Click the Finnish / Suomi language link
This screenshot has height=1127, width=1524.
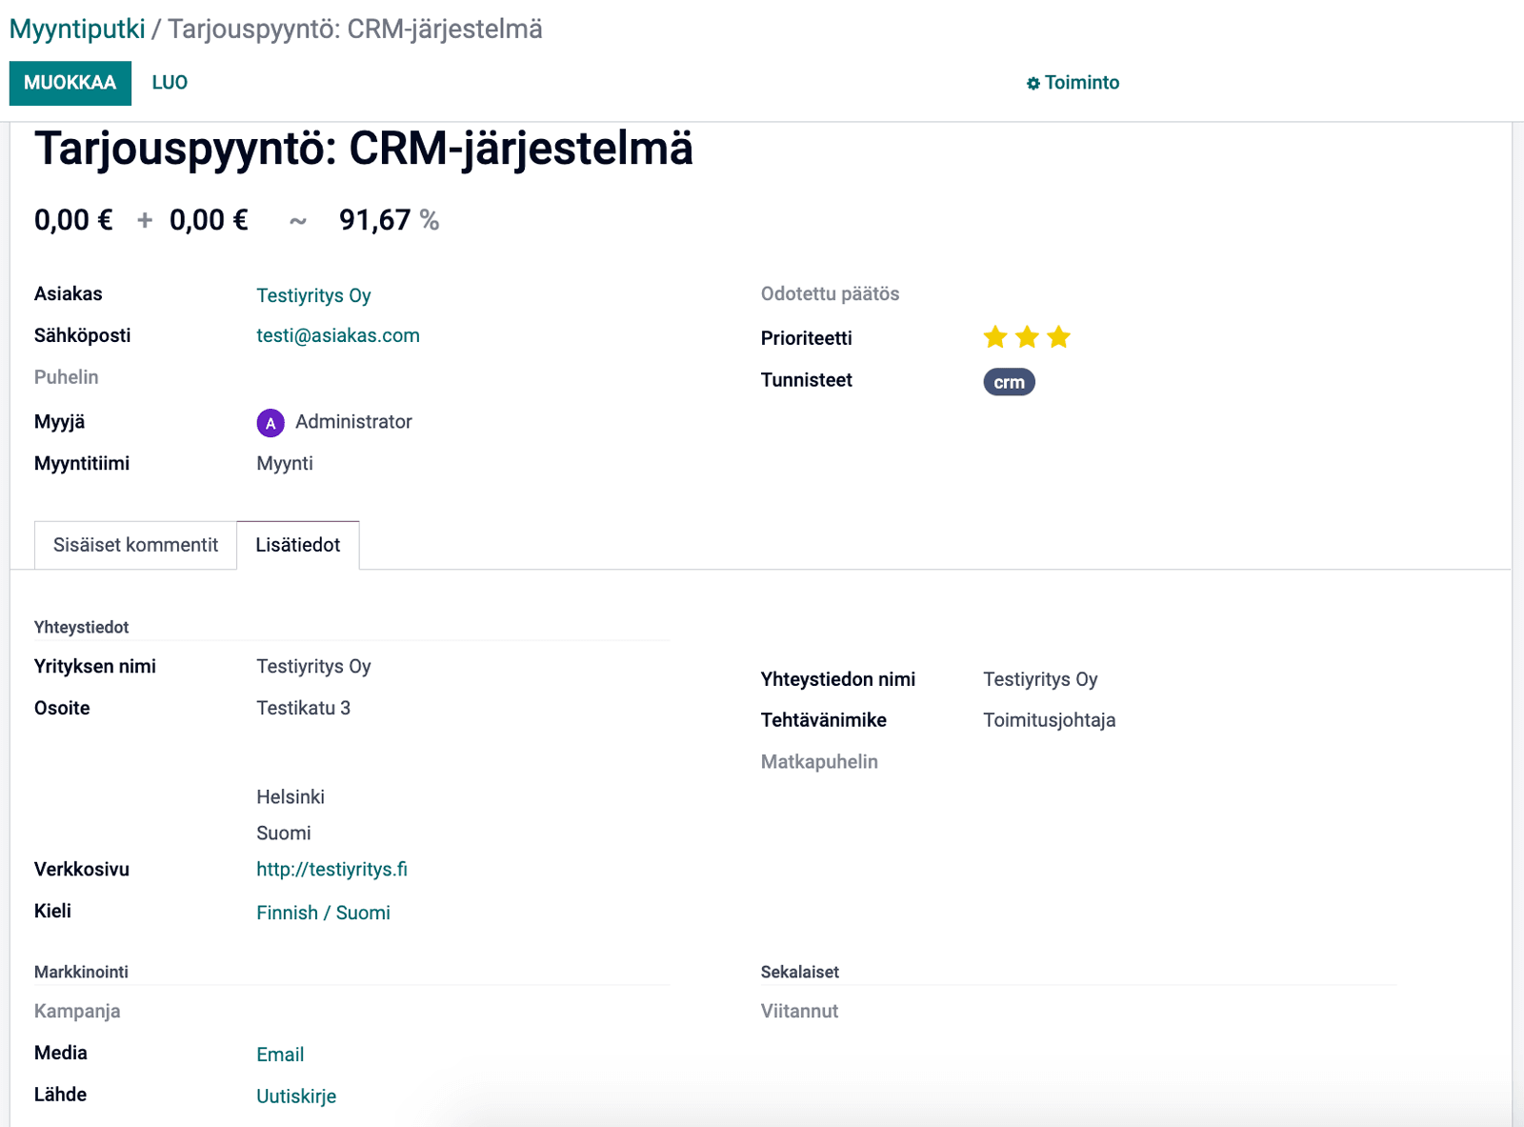[323, 913]
